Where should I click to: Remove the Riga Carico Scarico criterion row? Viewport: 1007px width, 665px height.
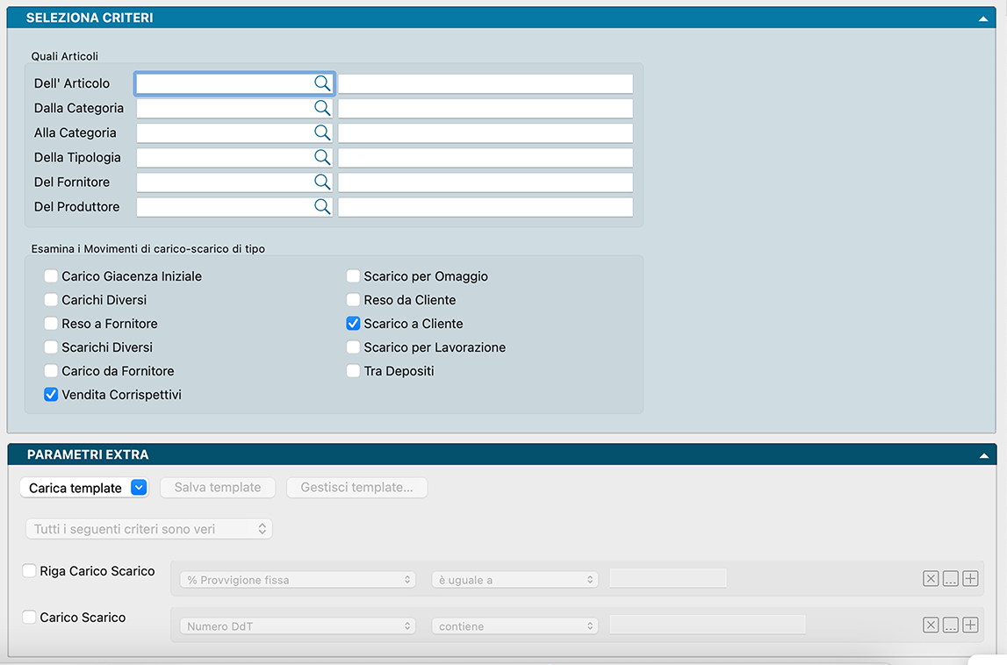(x=931, y=579)
